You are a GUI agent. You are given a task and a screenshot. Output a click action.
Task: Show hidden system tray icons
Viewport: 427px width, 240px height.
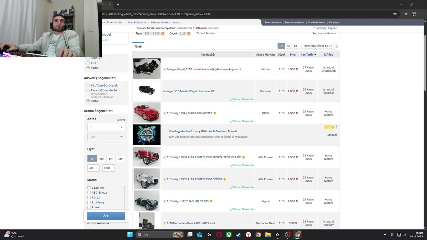click(x=385, y=235)
